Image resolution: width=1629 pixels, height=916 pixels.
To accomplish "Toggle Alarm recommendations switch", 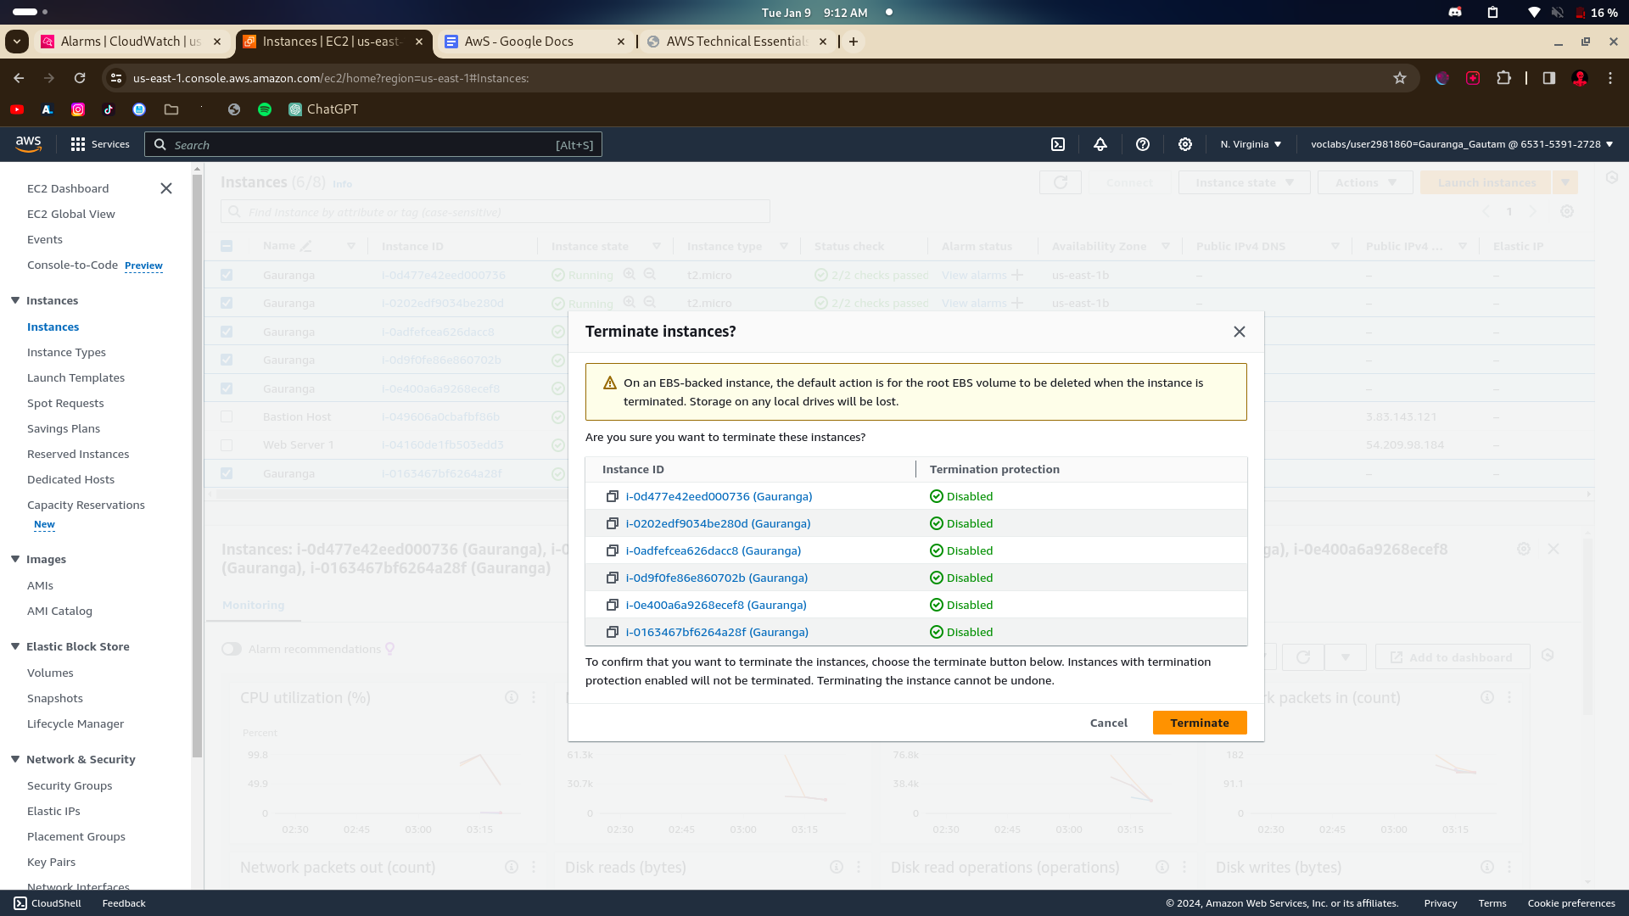I will [x=232, y=649].
